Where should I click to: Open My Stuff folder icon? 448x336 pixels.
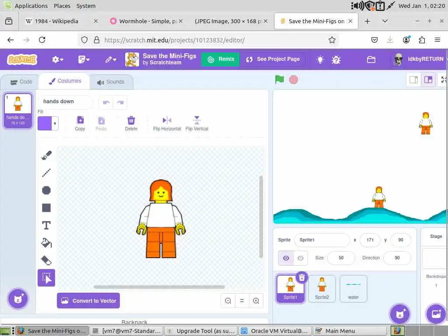pyautogui.click(x=371, y=59)
